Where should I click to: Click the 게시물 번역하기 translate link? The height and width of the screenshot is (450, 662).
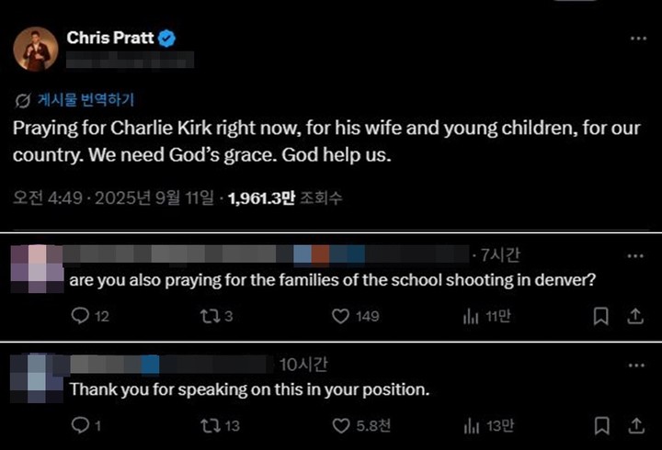(88, 100)
